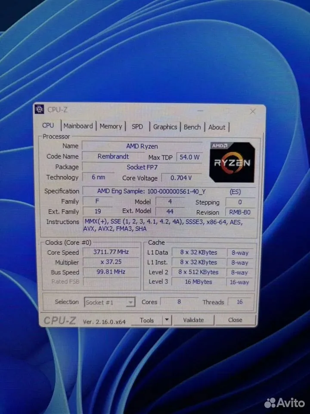The image size is (310, 414).
Task: Click the L1 Inst. value 8 x 32 KBytes
Action: tap(198, 262)
